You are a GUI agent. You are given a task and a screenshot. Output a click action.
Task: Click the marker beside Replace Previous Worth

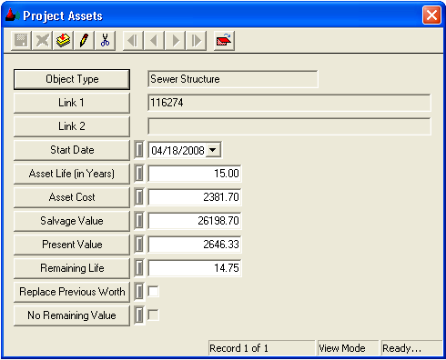[x=139, y=292]
